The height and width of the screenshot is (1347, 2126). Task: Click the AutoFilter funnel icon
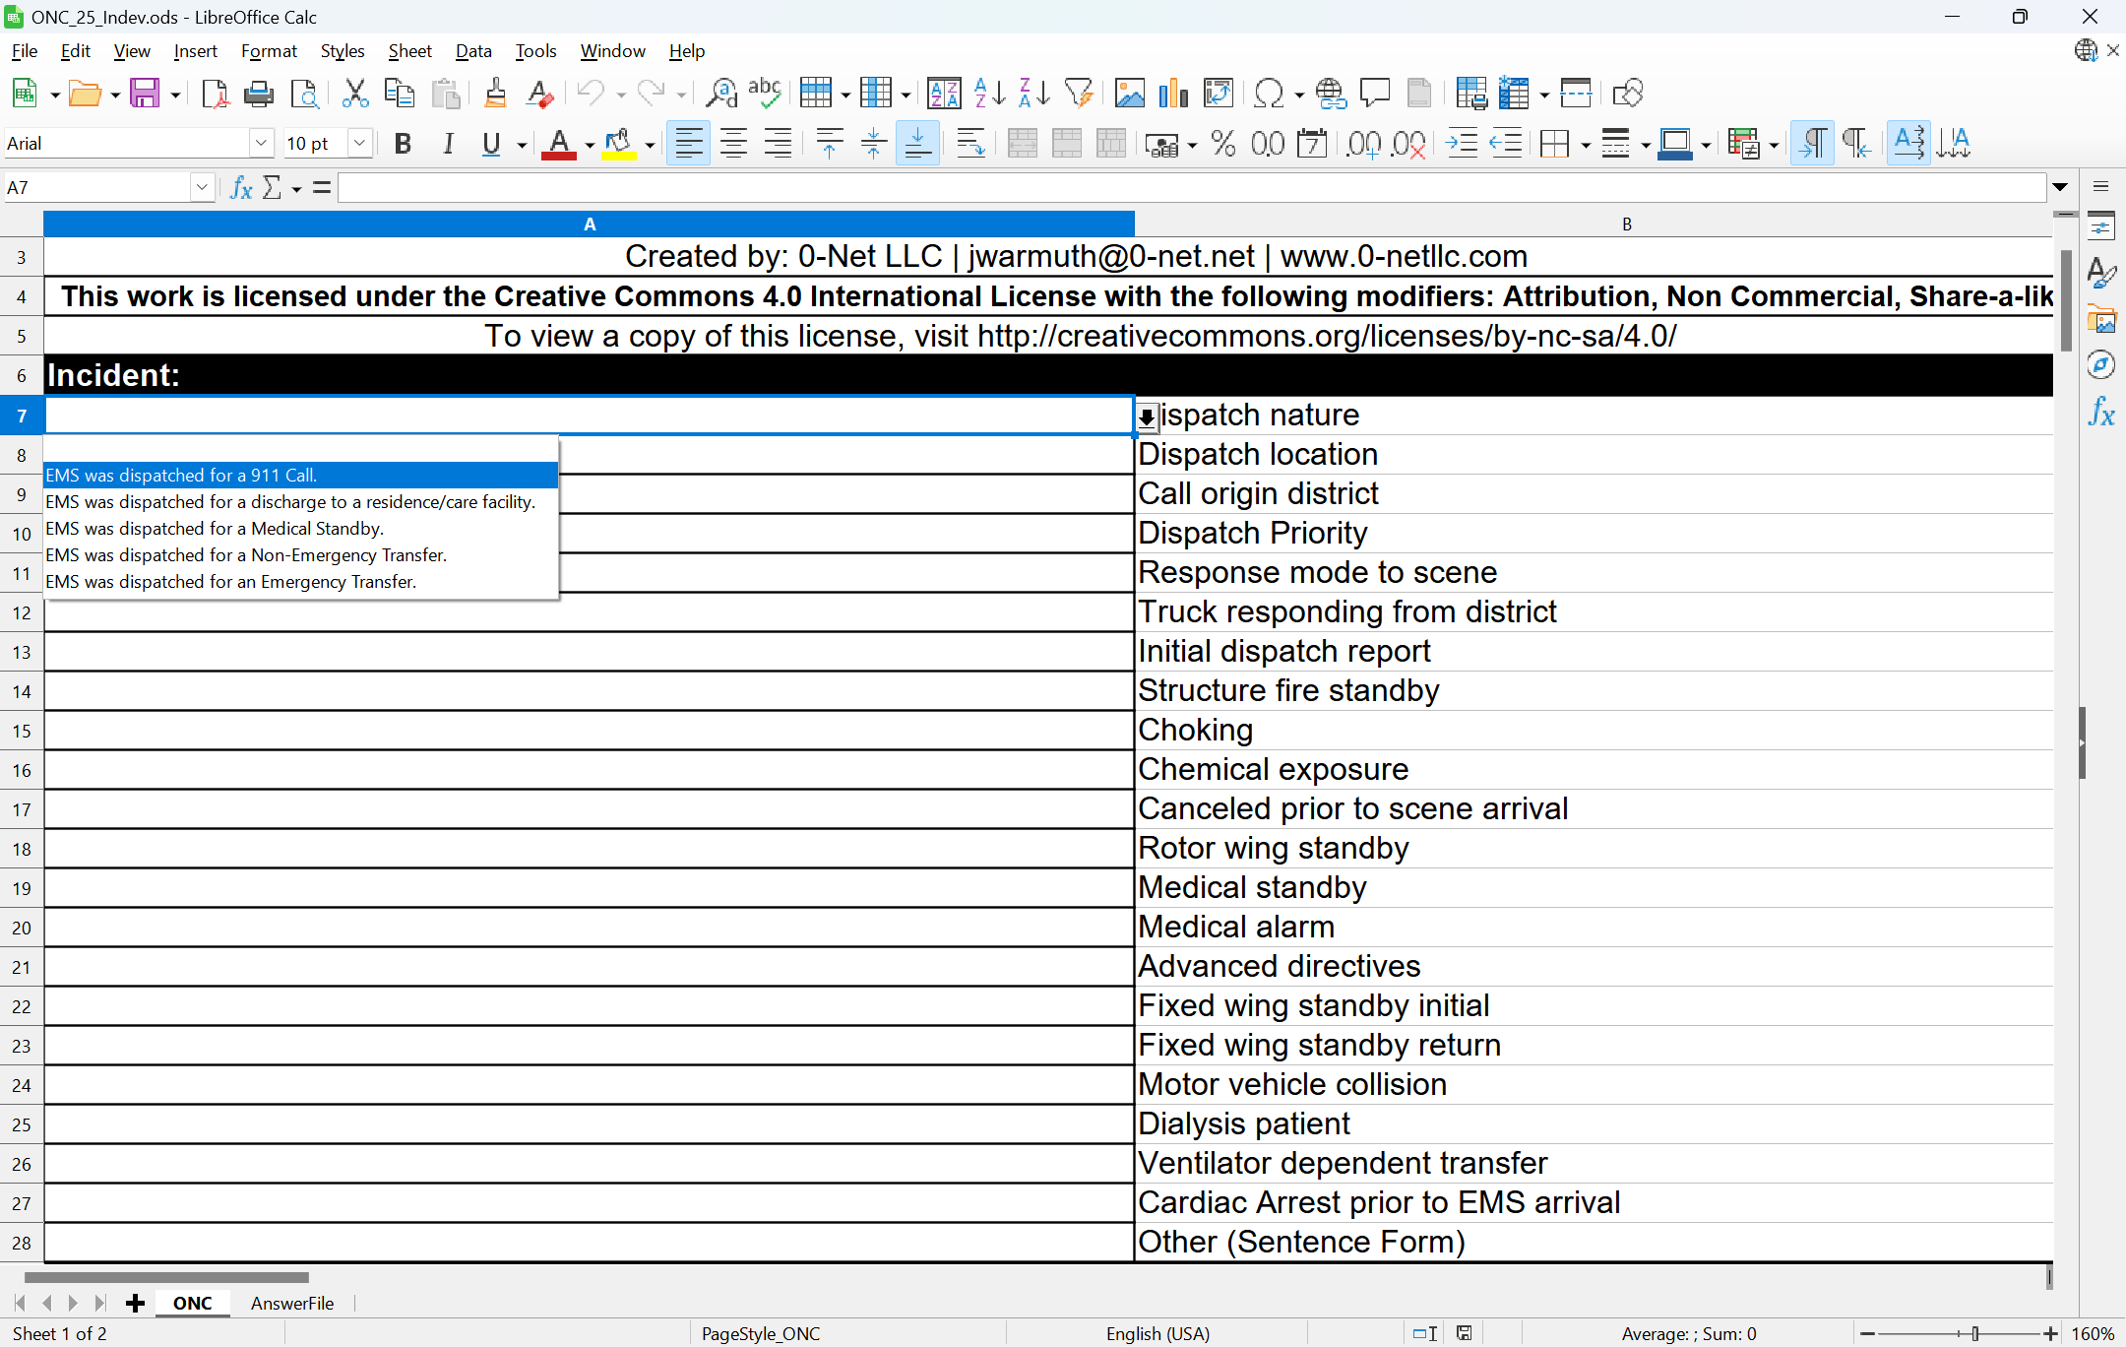tap(1079, 94)
